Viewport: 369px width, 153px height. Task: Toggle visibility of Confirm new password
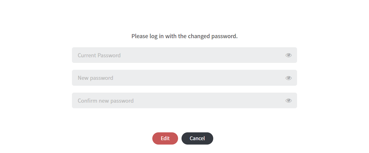(288, 100)
